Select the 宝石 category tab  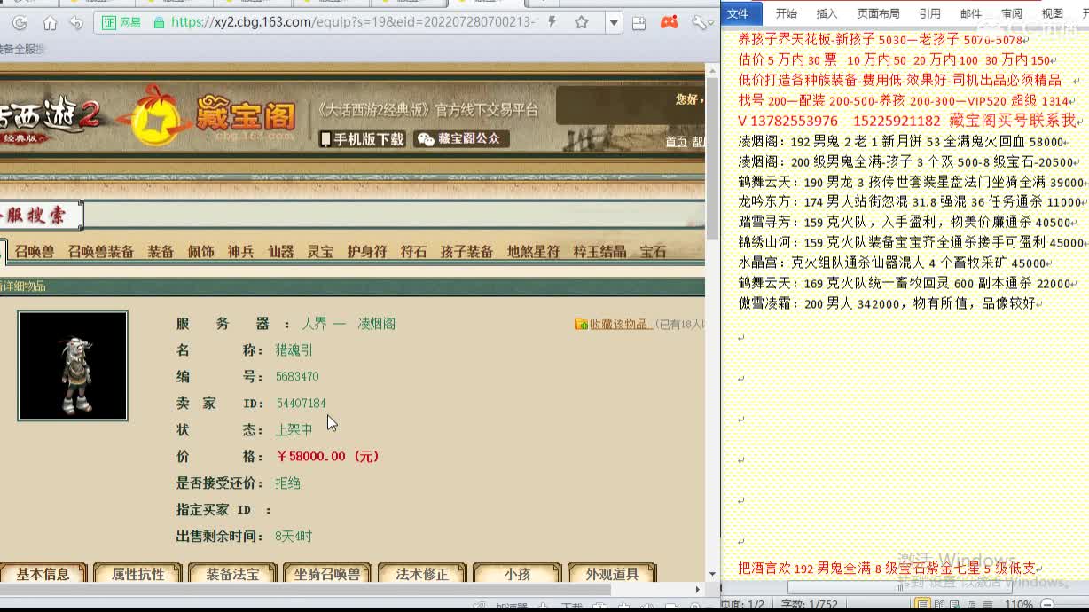point(653,252)
